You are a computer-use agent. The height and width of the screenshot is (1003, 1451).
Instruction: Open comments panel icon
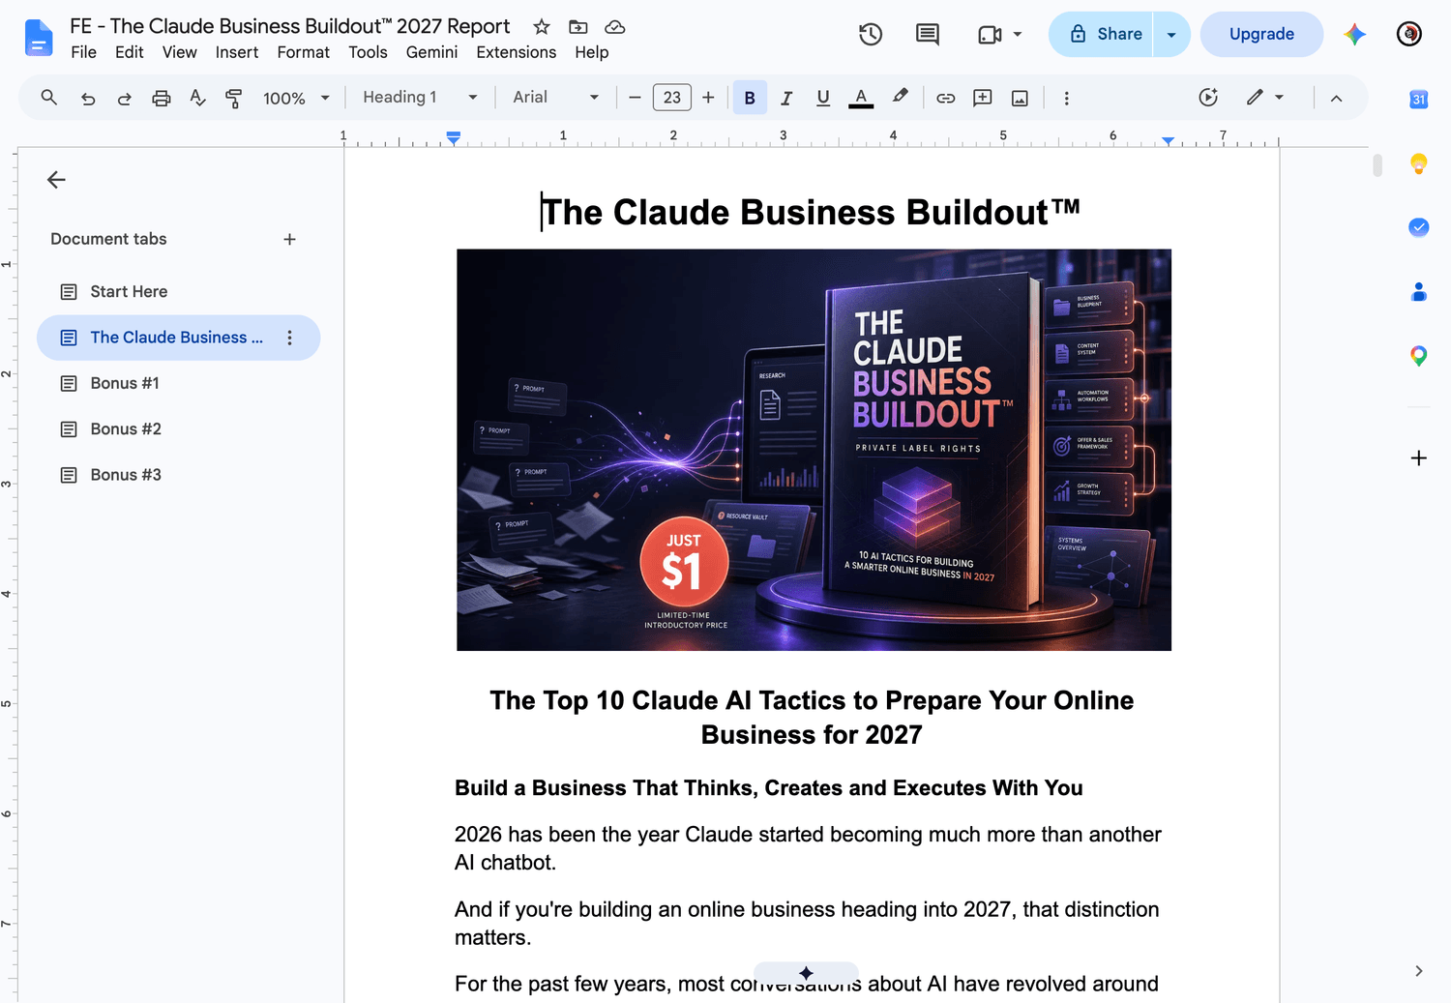928,35
